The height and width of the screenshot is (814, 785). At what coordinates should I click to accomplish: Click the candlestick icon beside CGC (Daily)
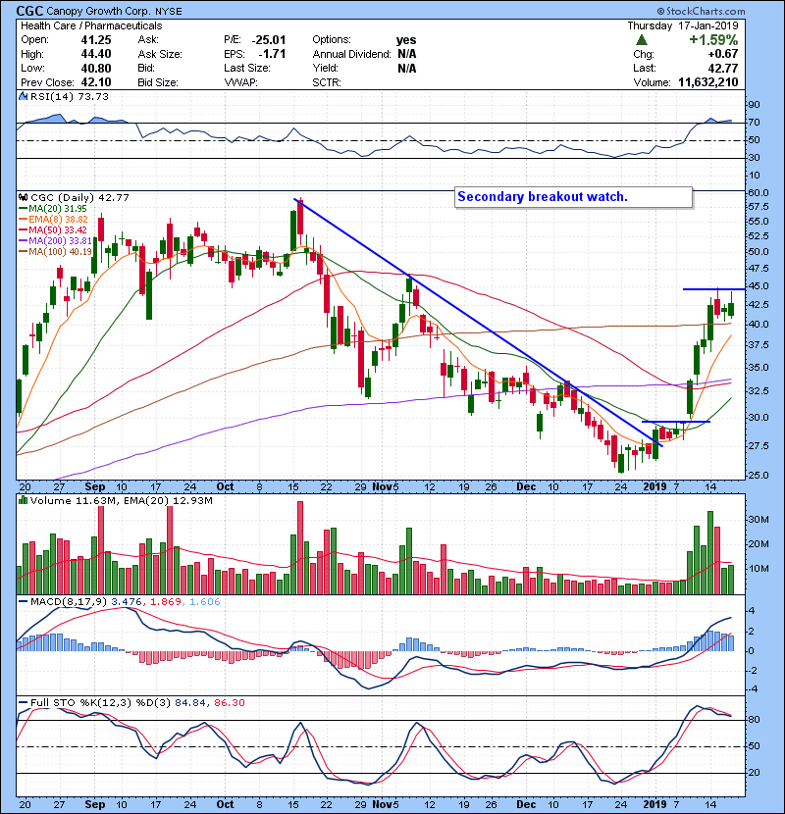(x=23, y=197)
